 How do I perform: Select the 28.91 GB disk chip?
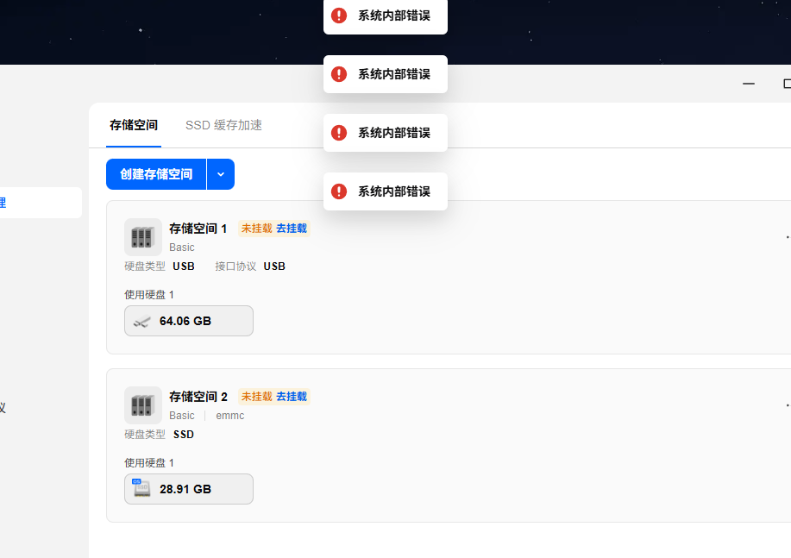point(189,489)
